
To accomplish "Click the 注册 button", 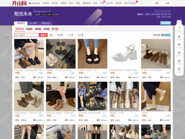I will click(x=167, y=3).
